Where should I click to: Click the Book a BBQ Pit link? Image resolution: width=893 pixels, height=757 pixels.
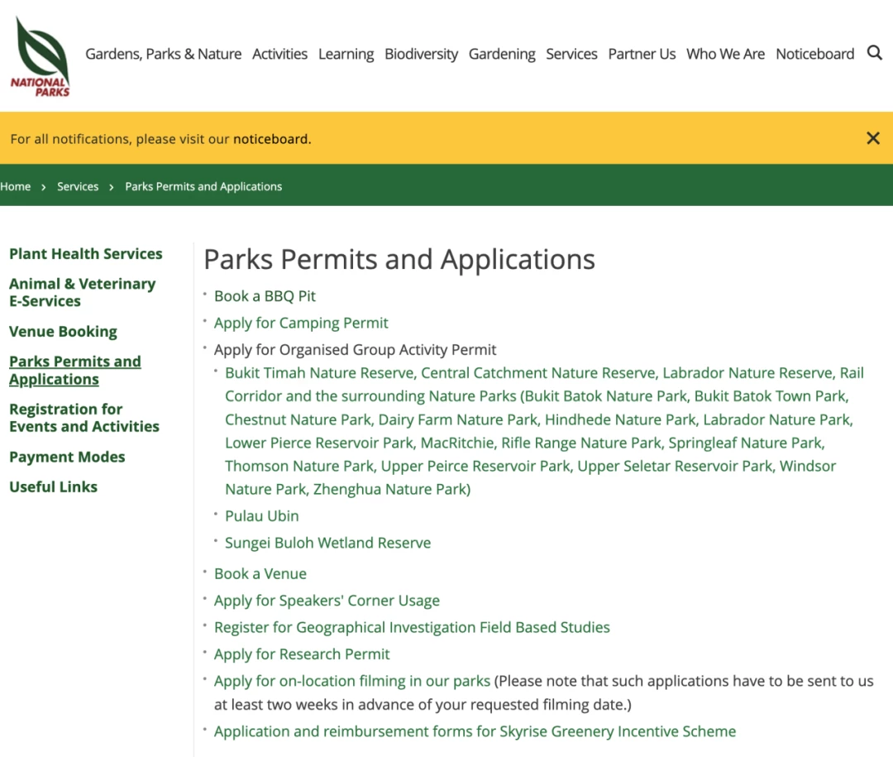click(265, 296)
